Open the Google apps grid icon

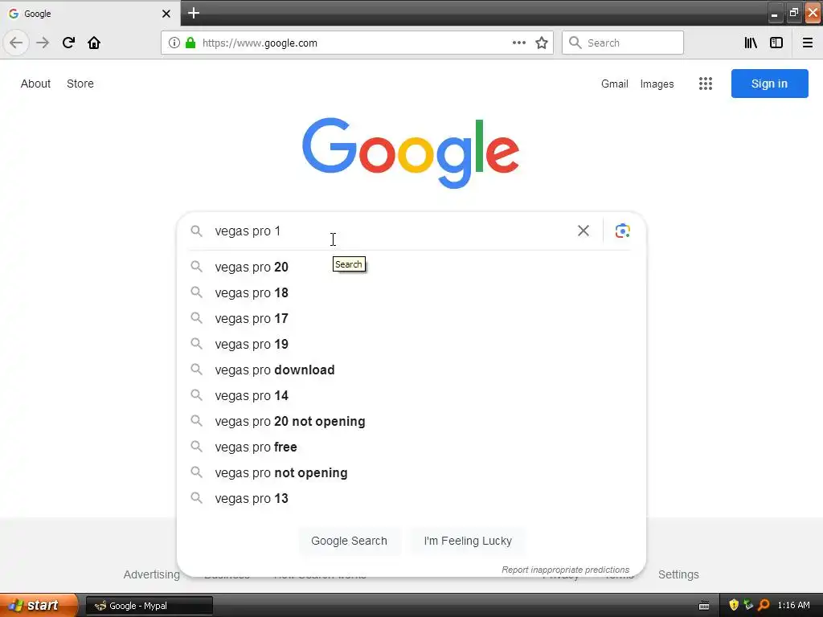coord(706,84)
